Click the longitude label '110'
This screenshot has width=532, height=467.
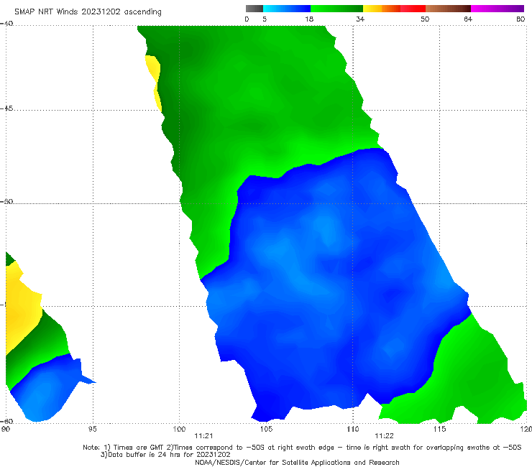(353, 430)
